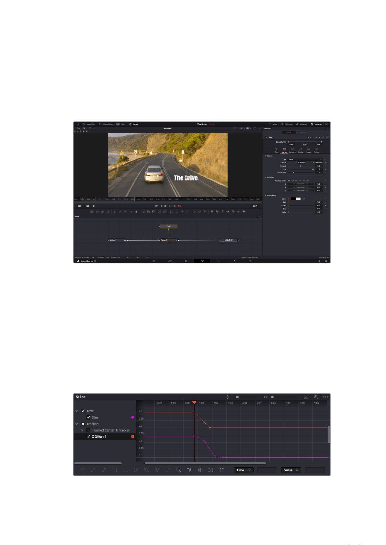Toggle the Text1 checkbox in Spline
The width and height of the screenshot is (386, 545).
click(x=83, y=411)
